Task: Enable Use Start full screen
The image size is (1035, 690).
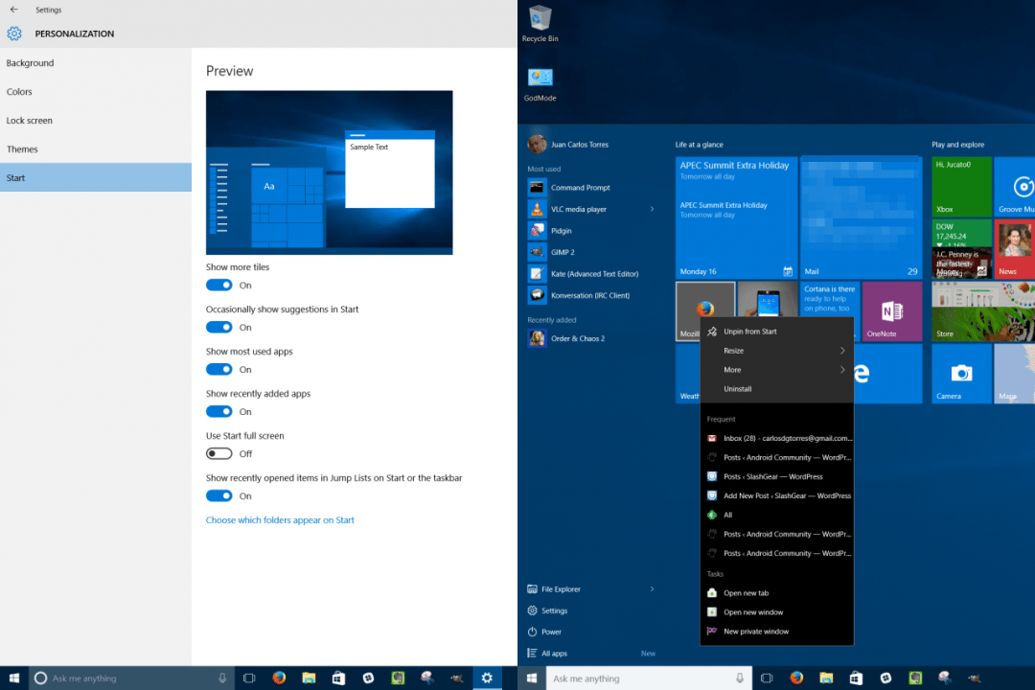Action: pyautogui.click(x=219, y=453)
